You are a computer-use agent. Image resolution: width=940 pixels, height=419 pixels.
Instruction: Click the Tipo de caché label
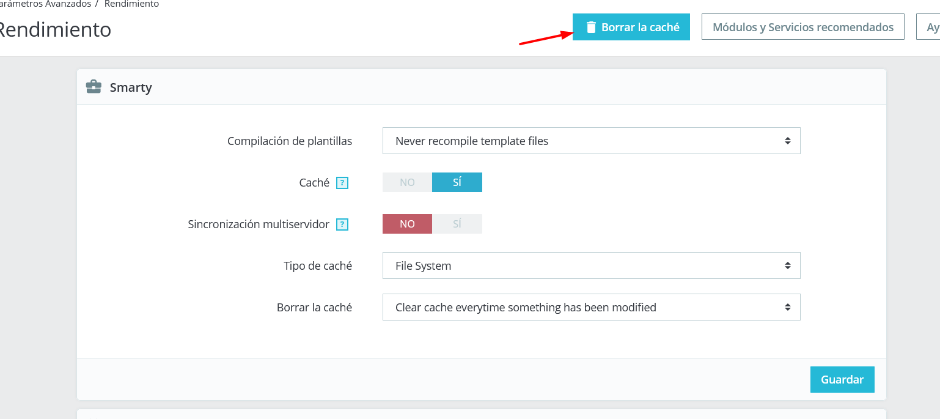(x=318, y=265)
